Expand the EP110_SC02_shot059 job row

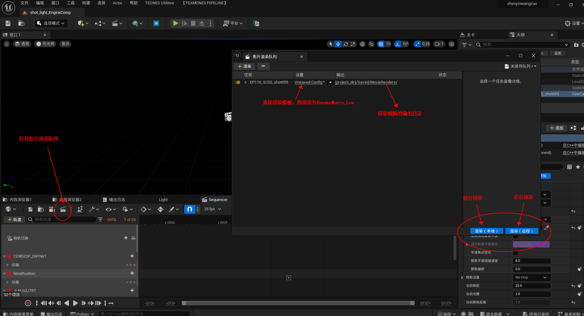click(245, 82)
